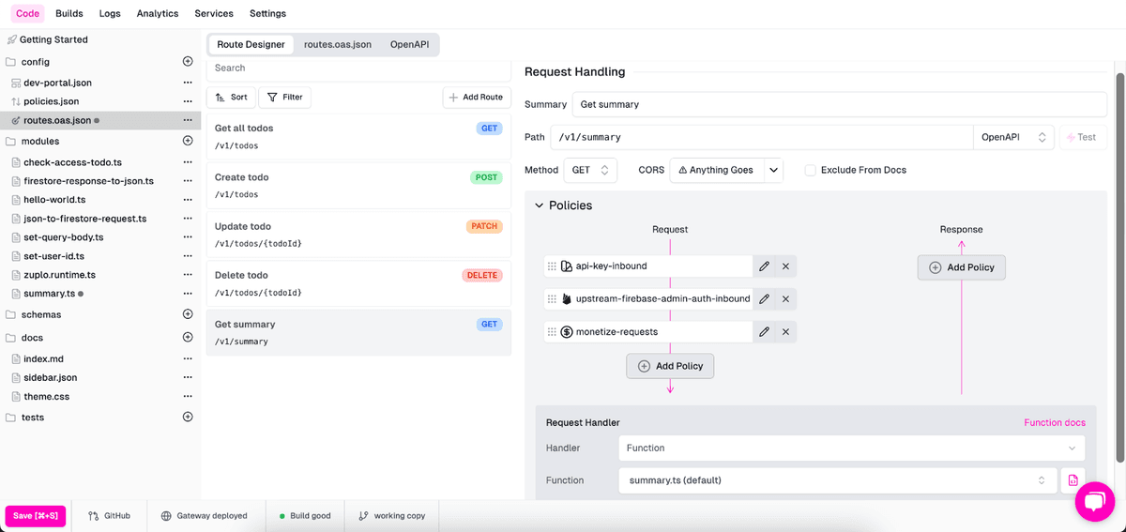Open the chat support bubble
Viewport: 1126px width, 532px height.
click(1093, 502)
